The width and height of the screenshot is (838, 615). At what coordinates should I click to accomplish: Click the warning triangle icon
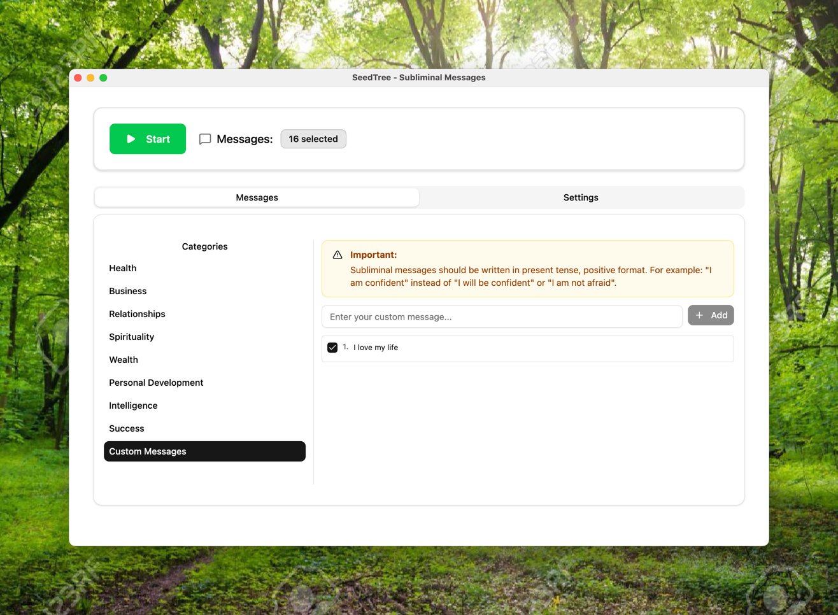(337, 255)
